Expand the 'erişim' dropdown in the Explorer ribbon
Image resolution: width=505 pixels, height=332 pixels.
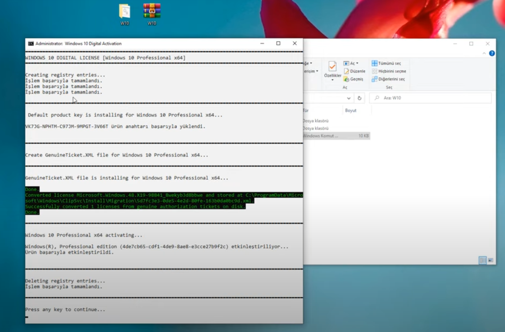311,71
